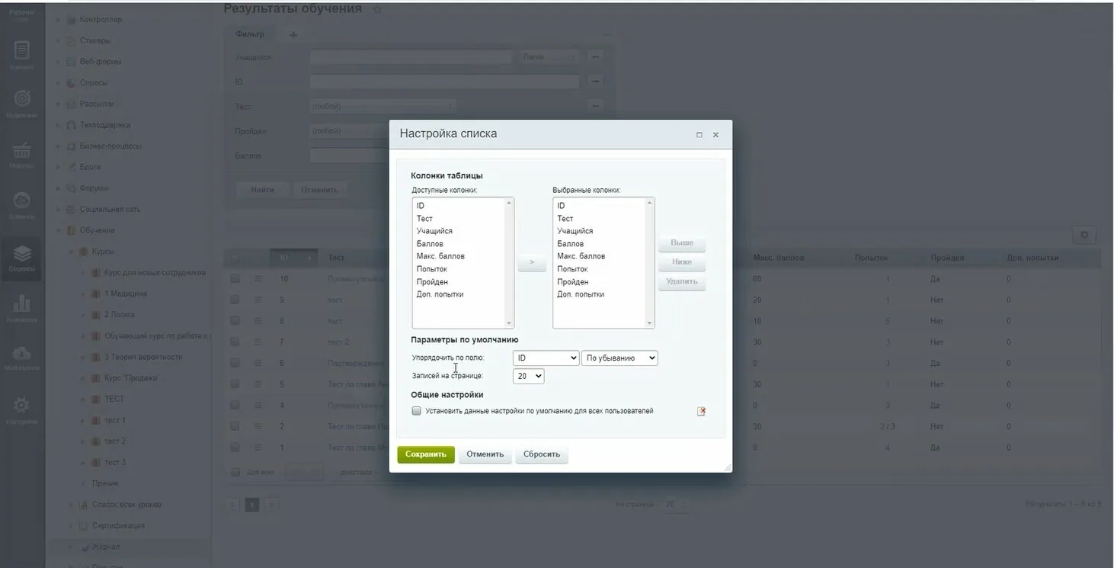Tick the Для всех checkbox below the table
Image resolution: width=1114 pixels, height=568 pixels.
click(235, 472)
